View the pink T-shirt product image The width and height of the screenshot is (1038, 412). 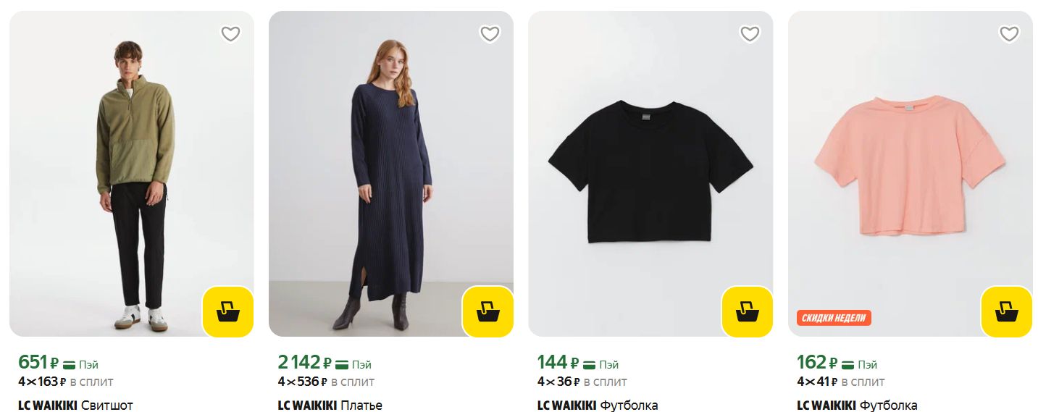(x=910, y=174)
